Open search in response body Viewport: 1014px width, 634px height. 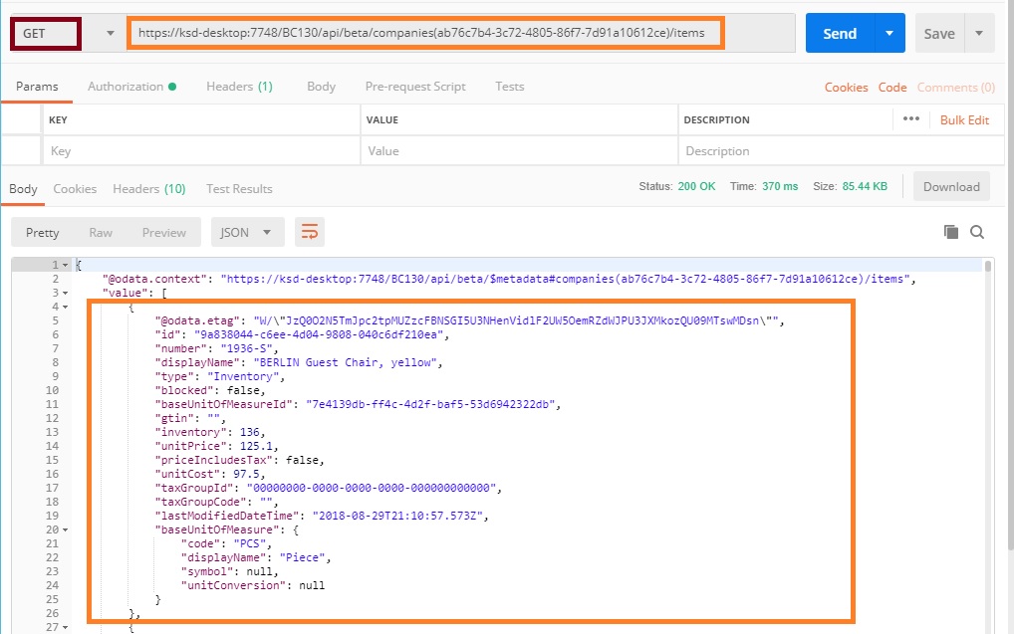click(x=977, y=232)
